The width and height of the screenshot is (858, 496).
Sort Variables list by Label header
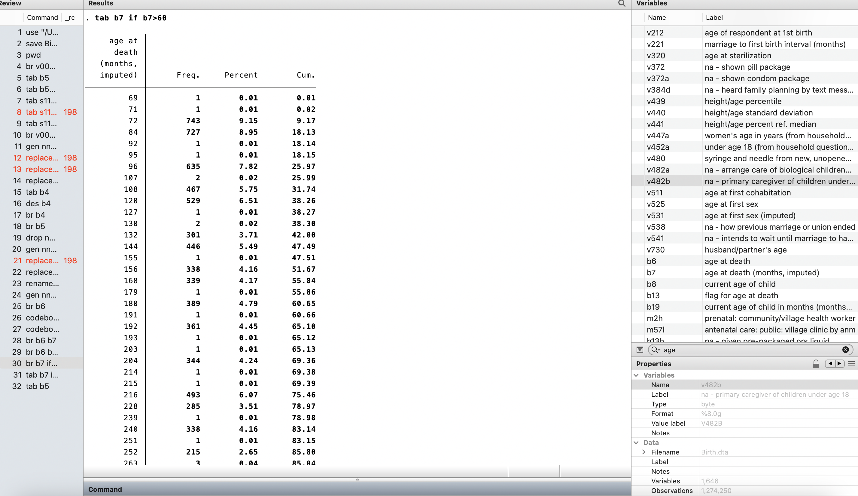click(714, 17)
